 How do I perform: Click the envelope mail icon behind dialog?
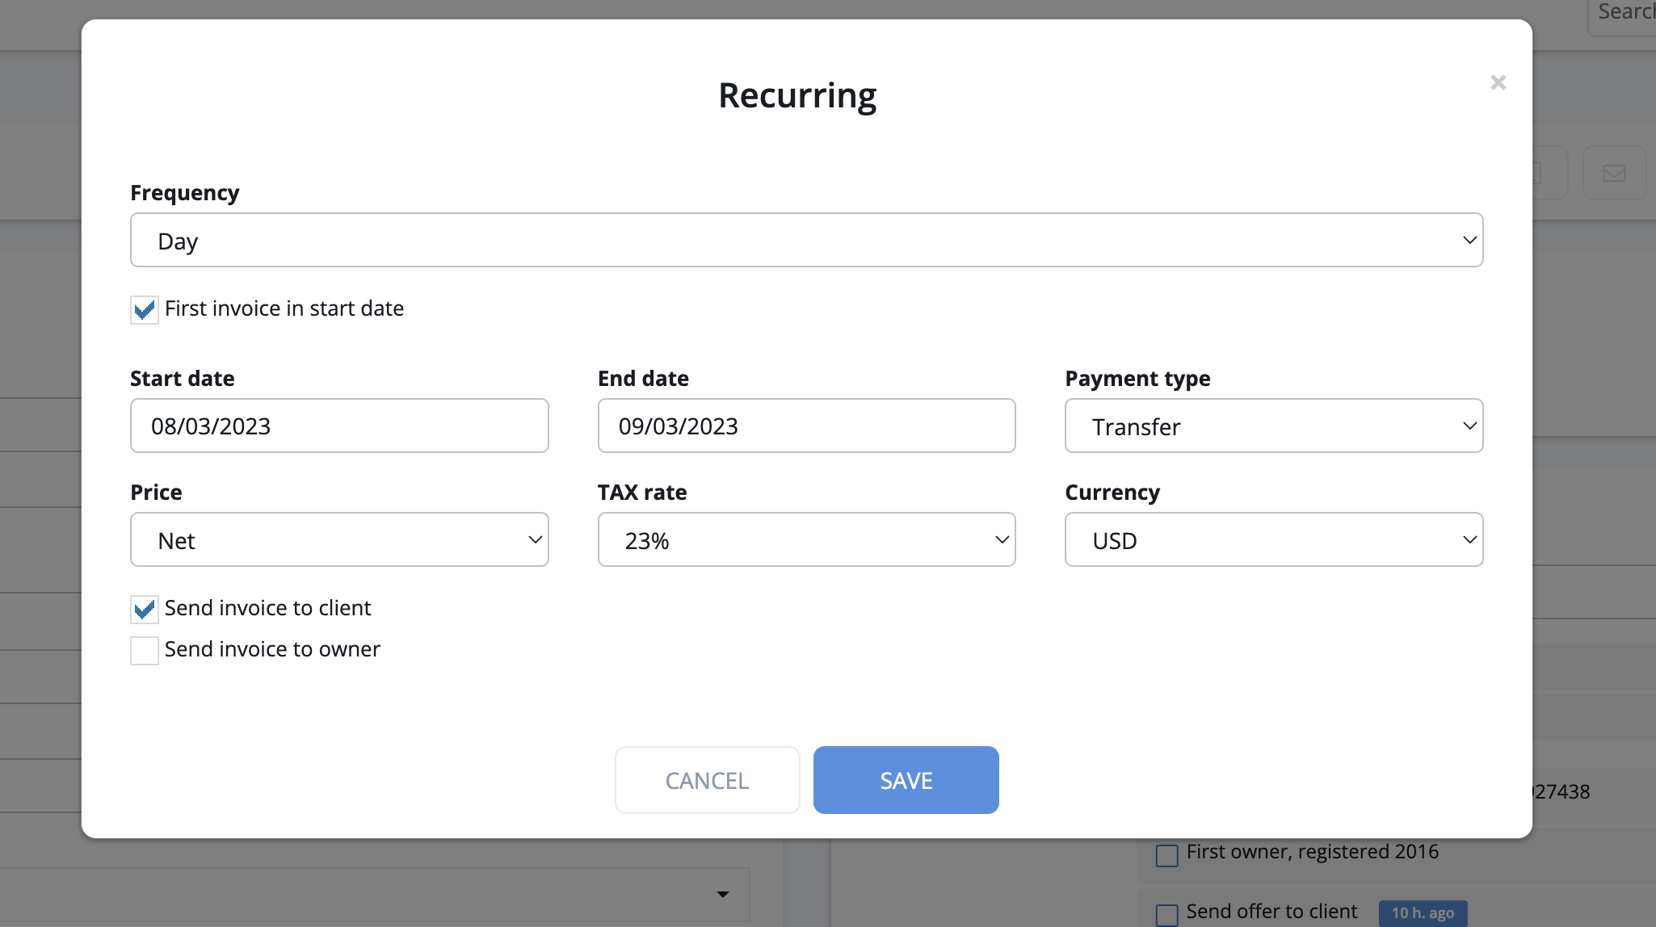click(1614, 173)
